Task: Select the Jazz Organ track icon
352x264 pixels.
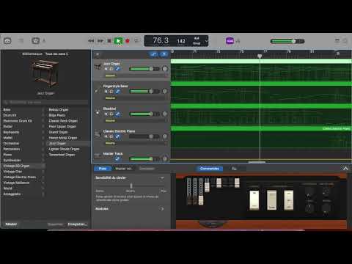Action: (x=98, y=67)
